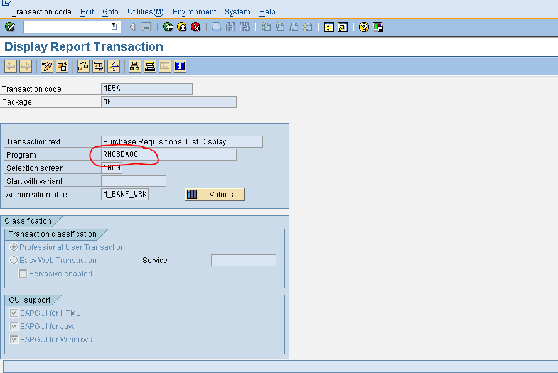Click the Display/Change pencil icon
The width and height of the screenshot is (558, 373).
pos(46,66)
